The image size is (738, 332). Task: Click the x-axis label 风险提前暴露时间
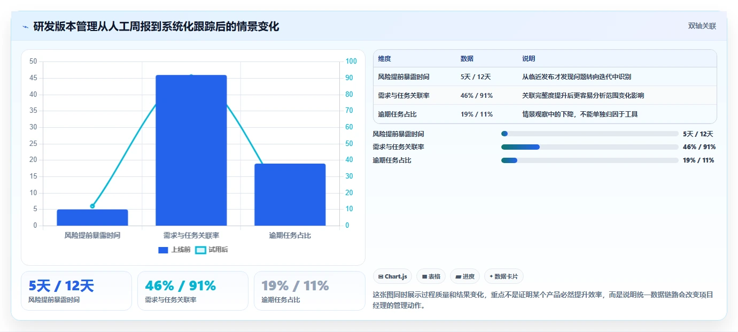(92, 235)
